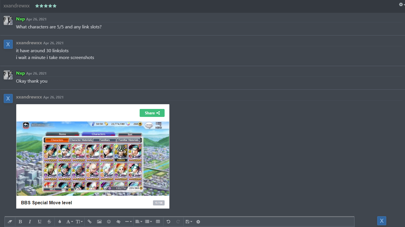The height and width of the screenshot is (227, 405).
Task: Click Nxp avatar on the first message
Action: tap(8, 20)
